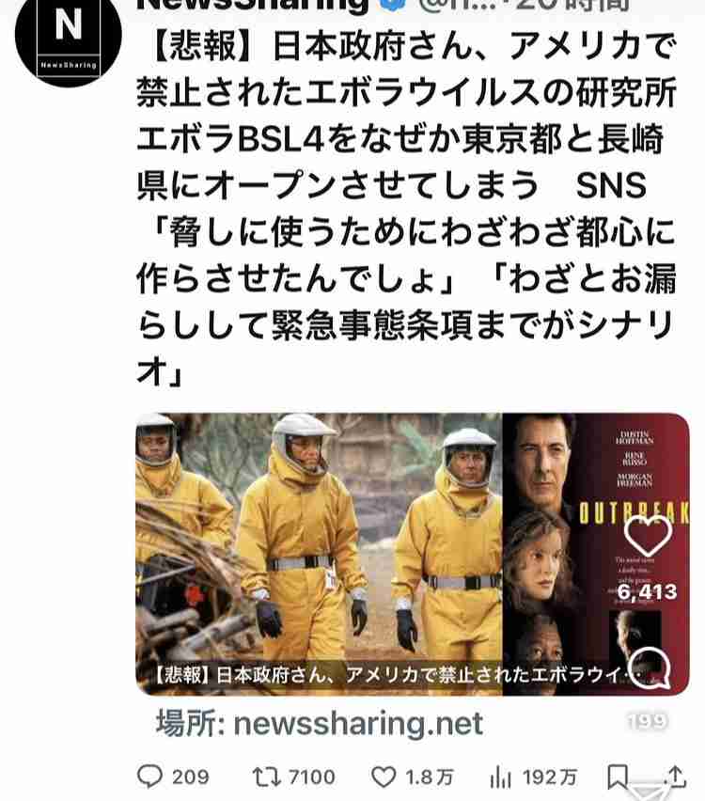Share the post using the upload arrow icon
Image resolution: width=705 pixels, height=801 pixels.
click(676, 776)
